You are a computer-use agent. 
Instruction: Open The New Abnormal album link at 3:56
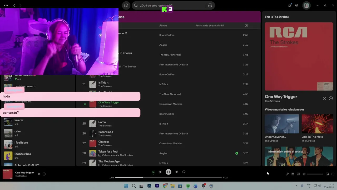170,55
